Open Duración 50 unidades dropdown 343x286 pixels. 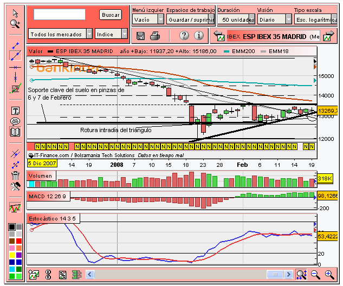pos(236,19)
